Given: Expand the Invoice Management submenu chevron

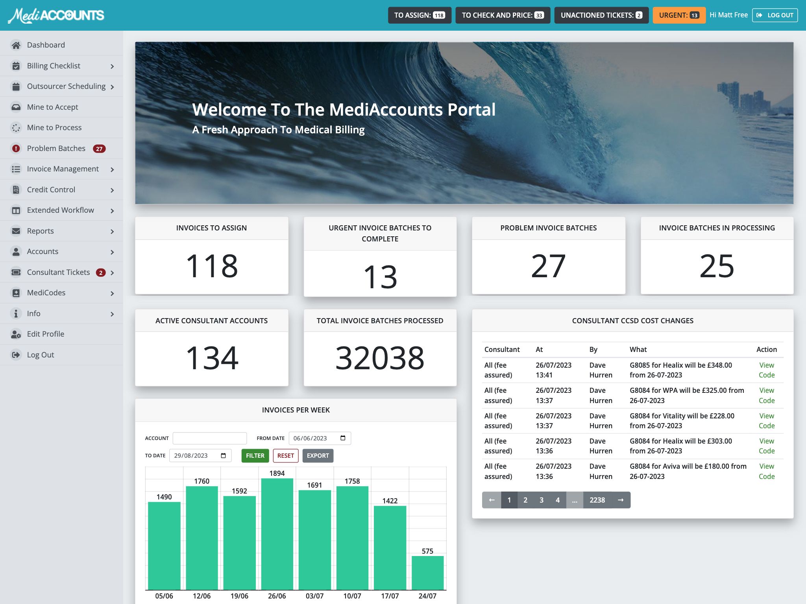Looking at the screenshot, I should (x=112, y=169).
